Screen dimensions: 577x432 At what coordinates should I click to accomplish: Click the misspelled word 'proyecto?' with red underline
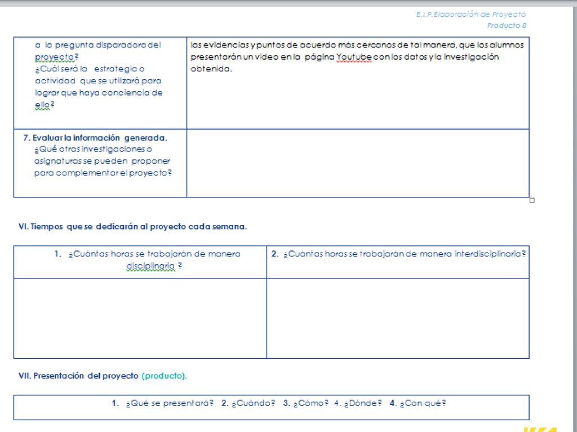point(57,57)
